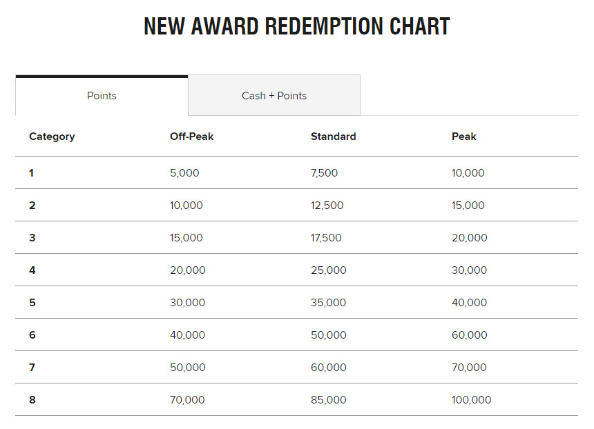
Task: Click the Category 4 Peak 30,000 cell
Action: [x=469, y=270]
